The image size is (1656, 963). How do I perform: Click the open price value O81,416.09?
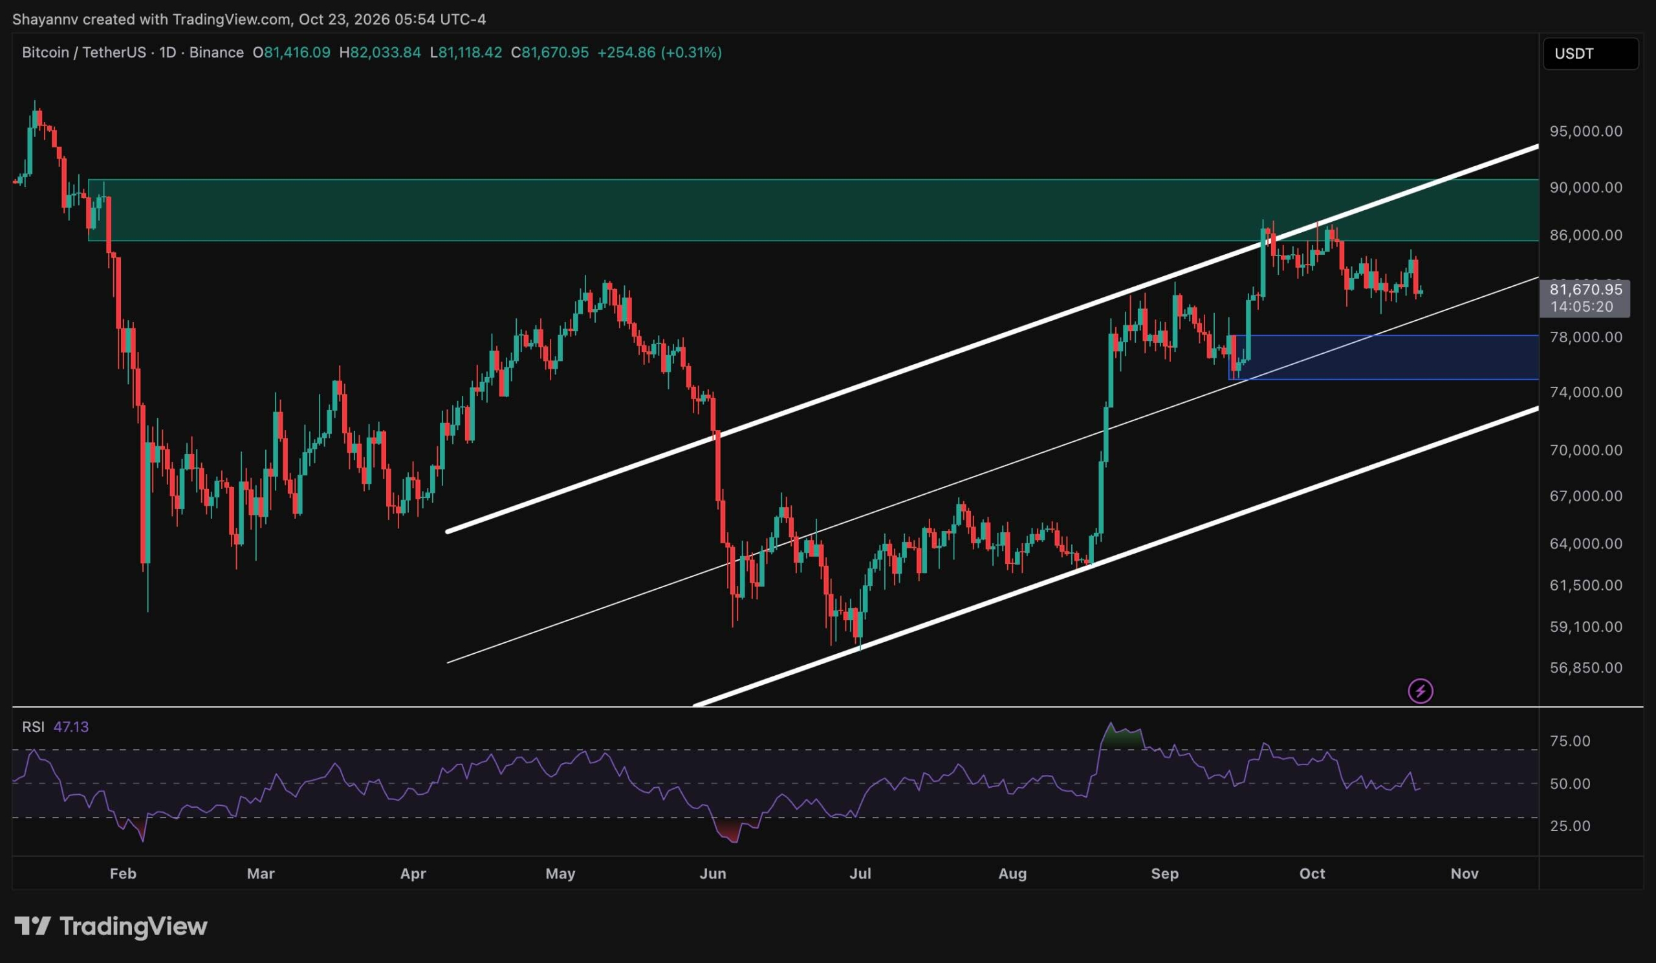pos(291,52)
